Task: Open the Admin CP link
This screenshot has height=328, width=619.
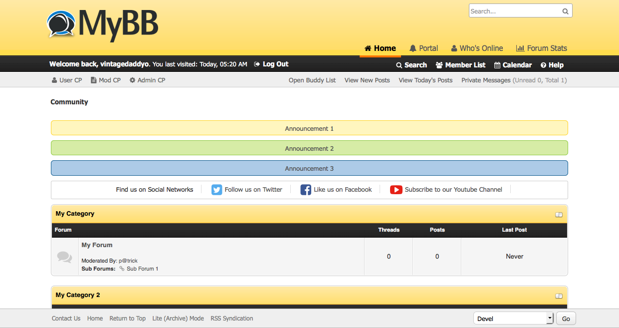Action: [148, 80]
